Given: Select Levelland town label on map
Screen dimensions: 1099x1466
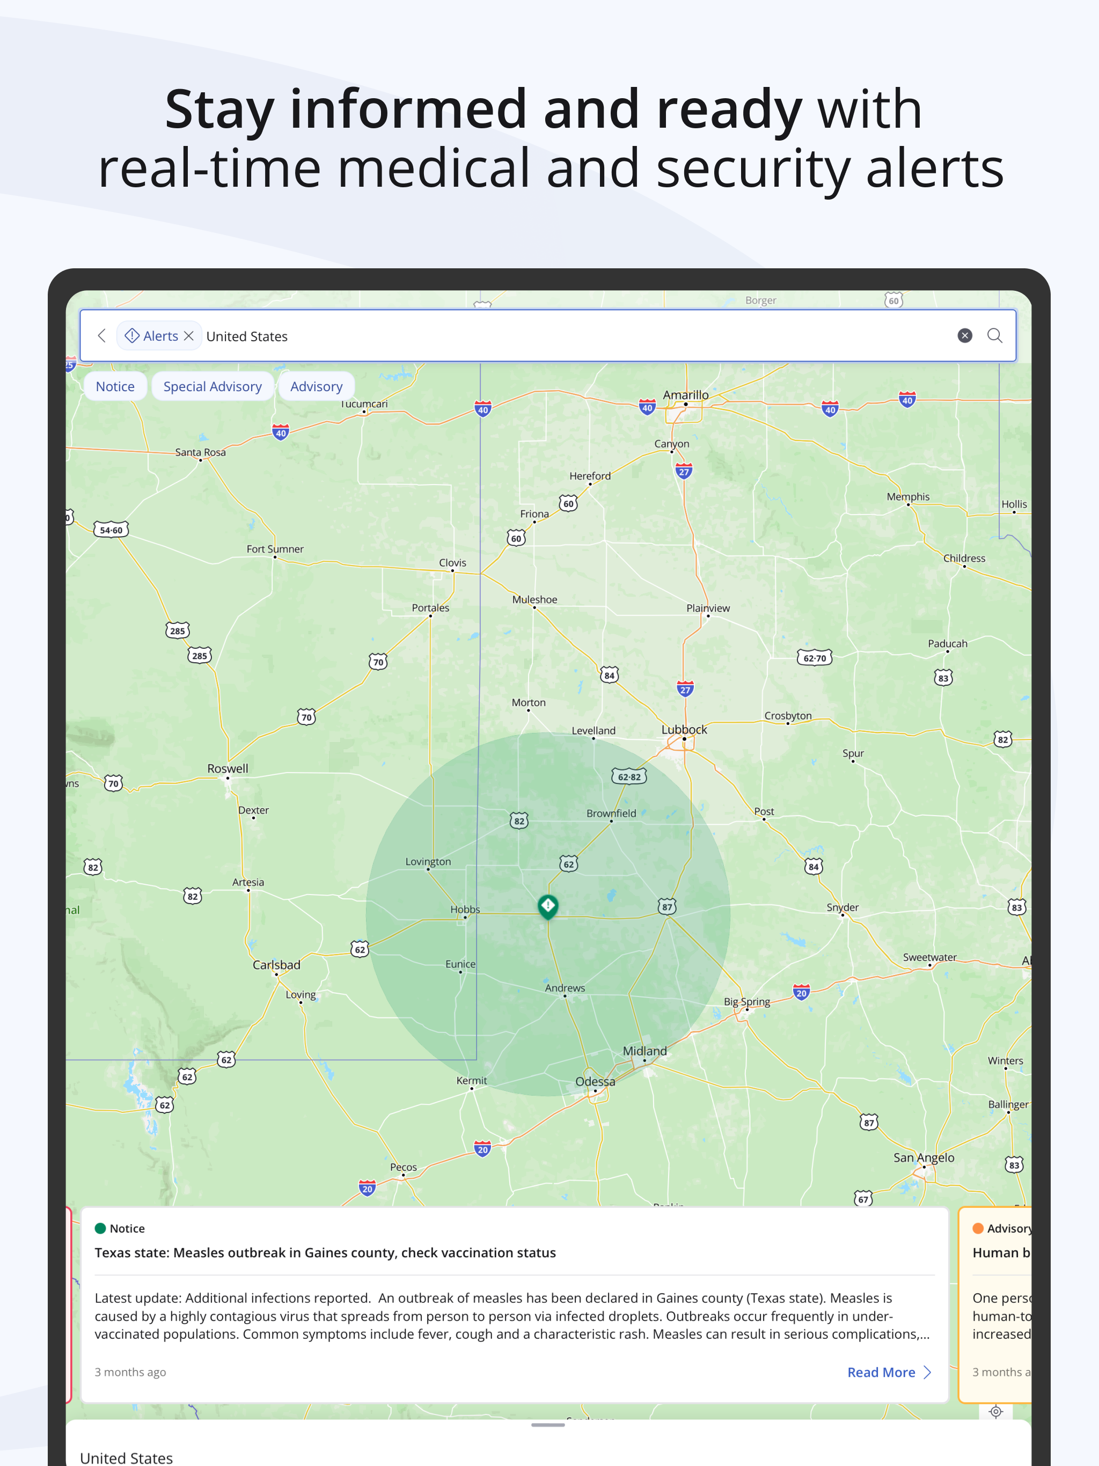Looking at the screenshot, I should [x=594, y=730].
